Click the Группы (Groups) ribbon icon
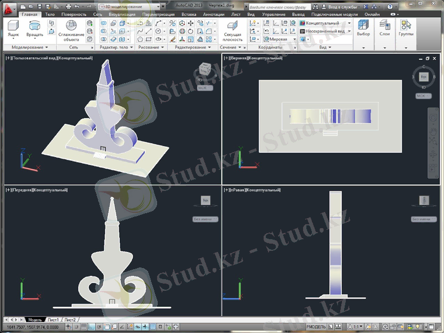Viewport: 444px width, 333px height. click(x=406, y=28)
